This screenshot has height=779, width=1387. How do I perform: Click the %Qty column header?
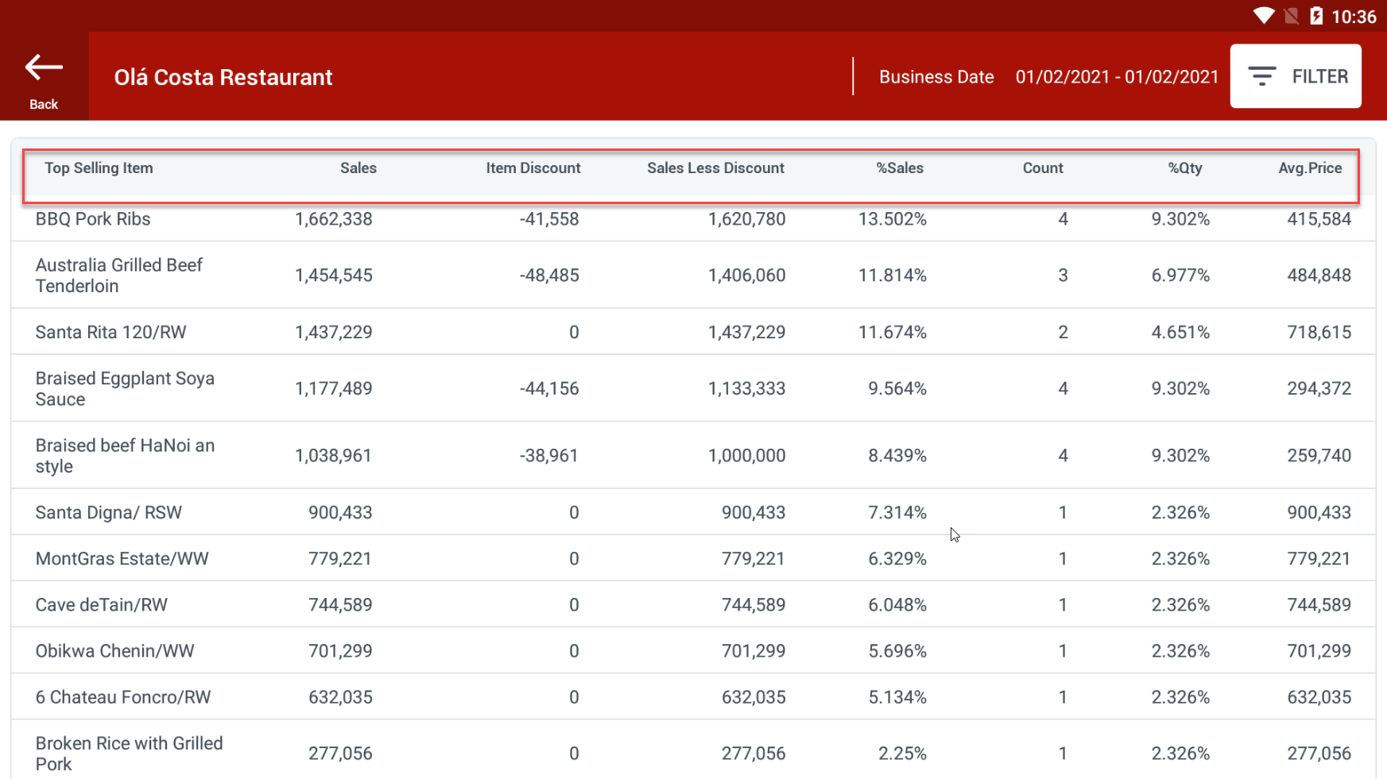click(1184, 168)
